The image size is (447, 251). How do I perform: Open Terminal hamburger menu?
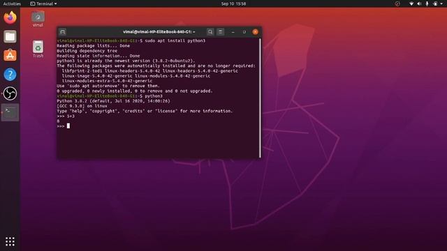point(221,32)
